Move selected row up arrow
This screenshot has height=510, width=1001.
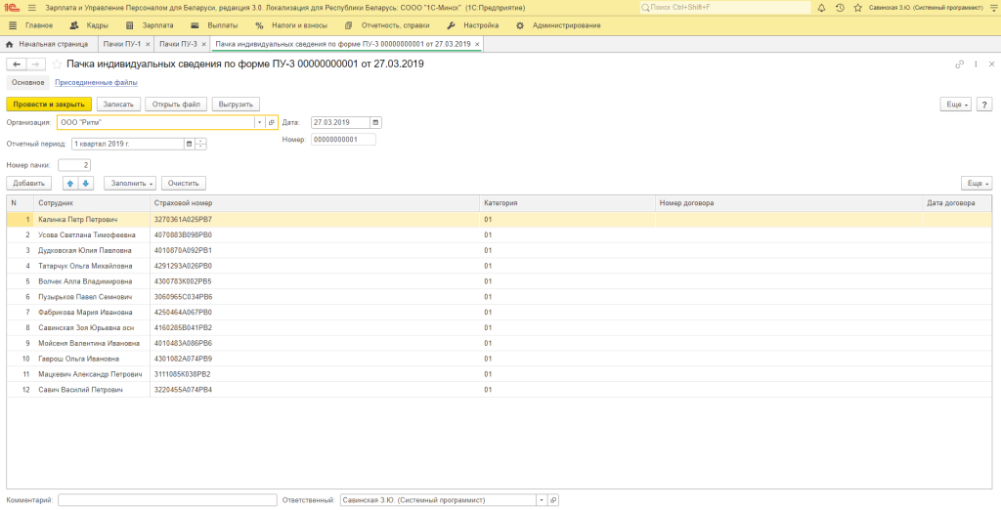pos(70,183)
